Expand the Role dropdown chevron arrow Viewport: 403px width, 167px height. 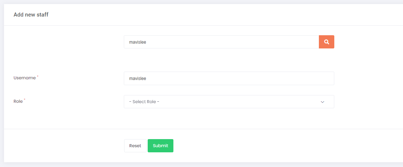click(323, 102)
